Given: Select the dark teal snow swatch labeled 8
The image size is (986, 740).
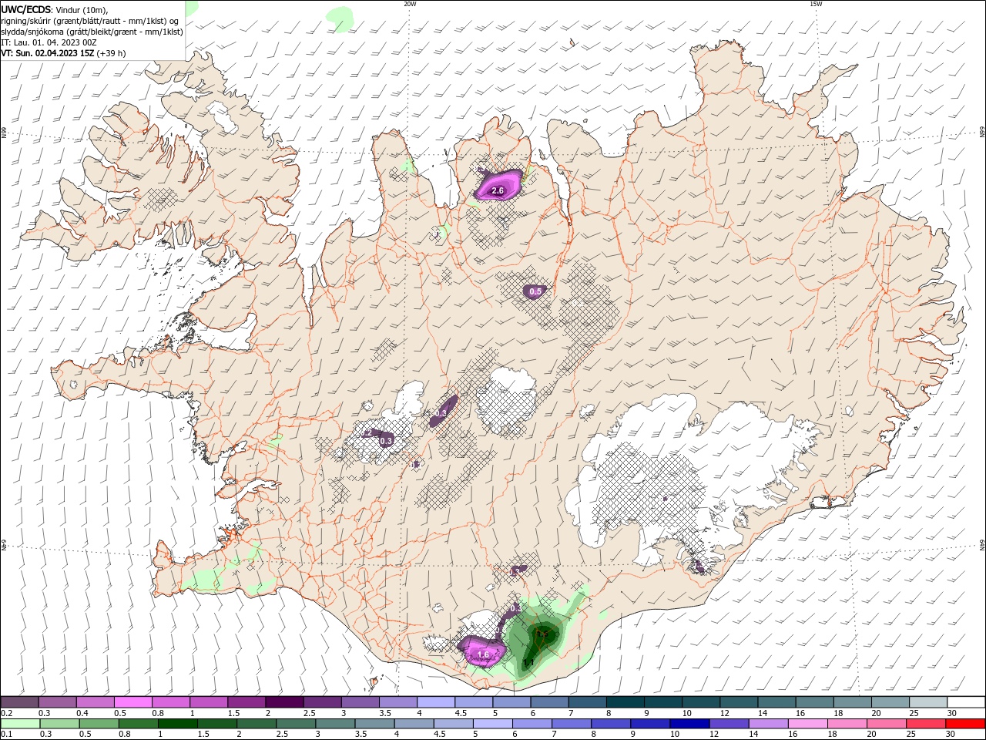Looking at the screenshot, I should coord(625,702).
